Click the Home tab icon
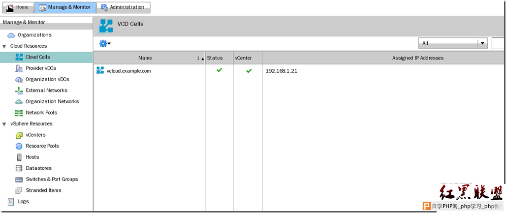This screenshot has height=213, width=506. (x=10, y=8)
